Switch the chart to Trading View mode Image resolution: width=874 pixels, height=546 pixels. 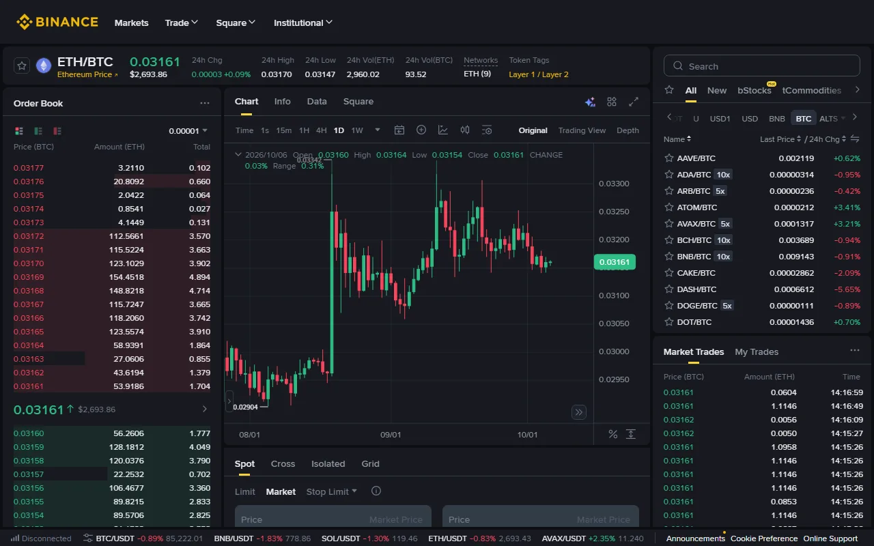click(x=582, y=130)
